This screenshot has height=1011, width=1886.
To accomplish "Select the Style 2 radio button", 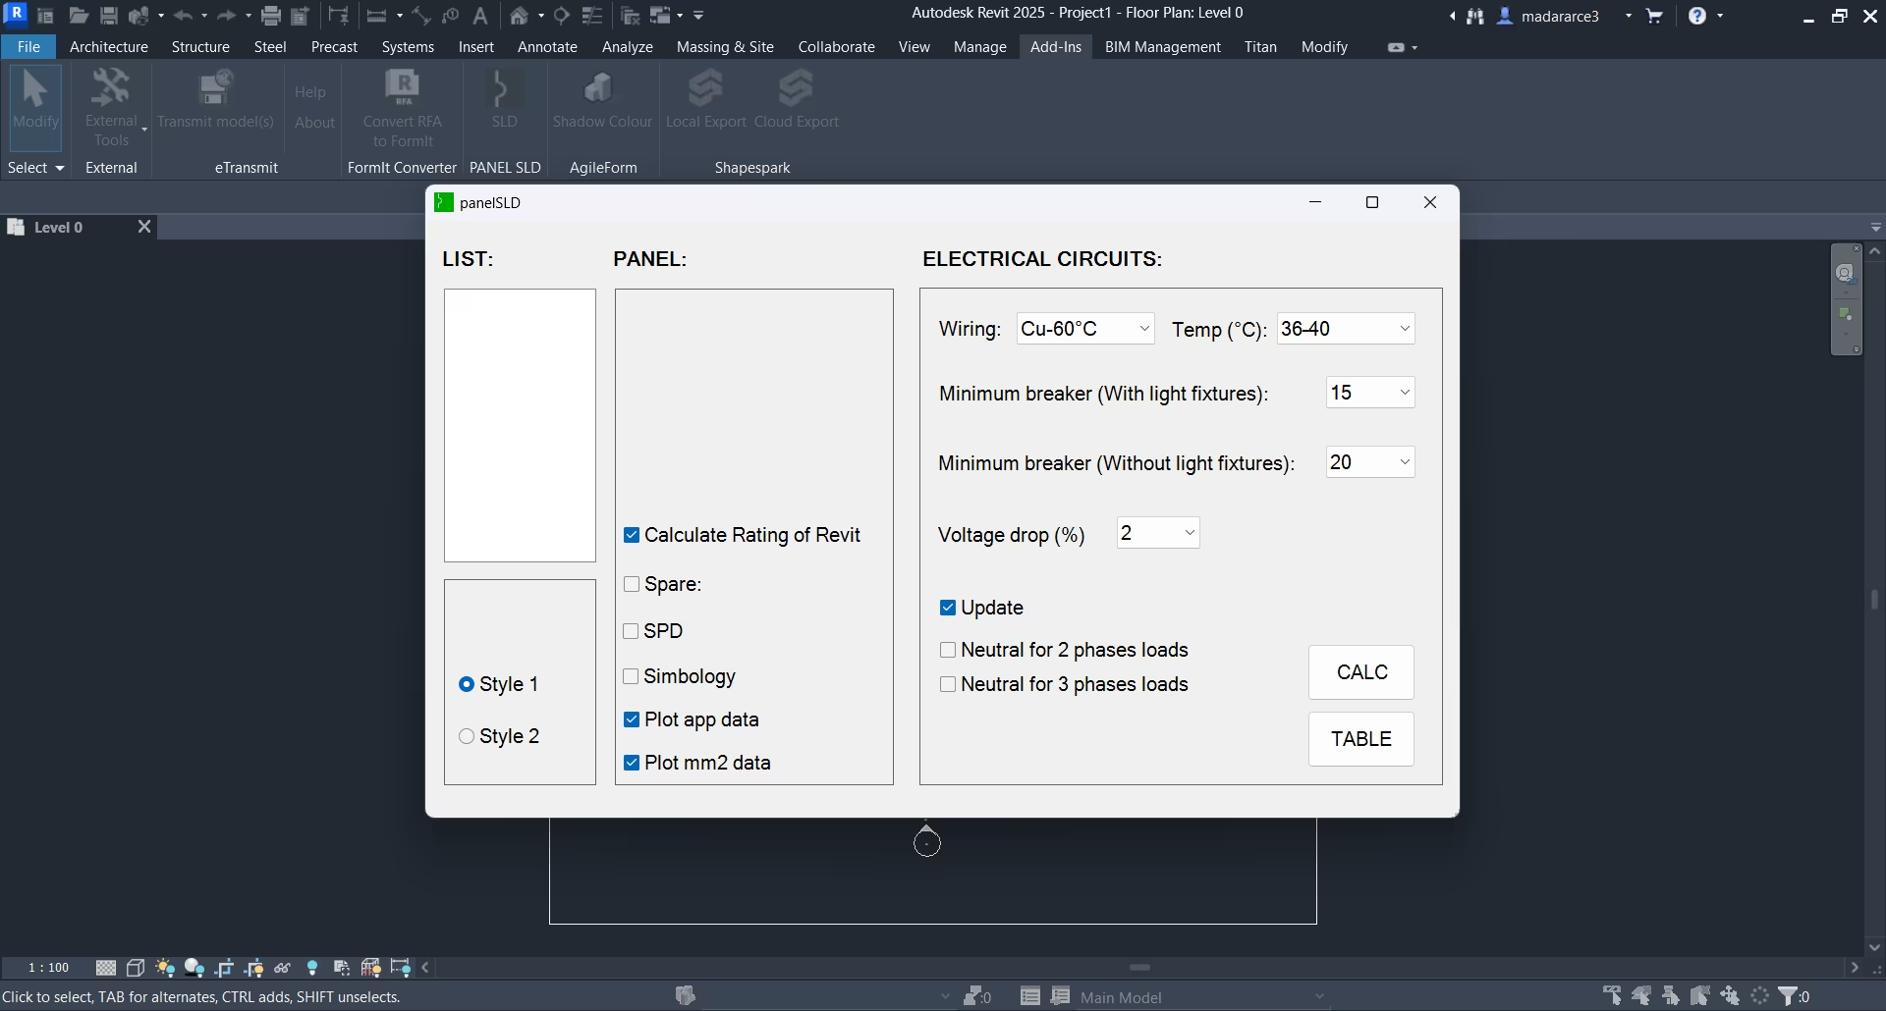I will pos(467,736).
